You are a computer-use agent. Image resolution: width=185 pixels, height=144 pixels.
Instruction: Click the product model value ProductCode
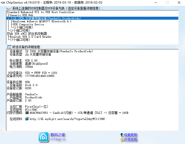[x=33, y=97]
